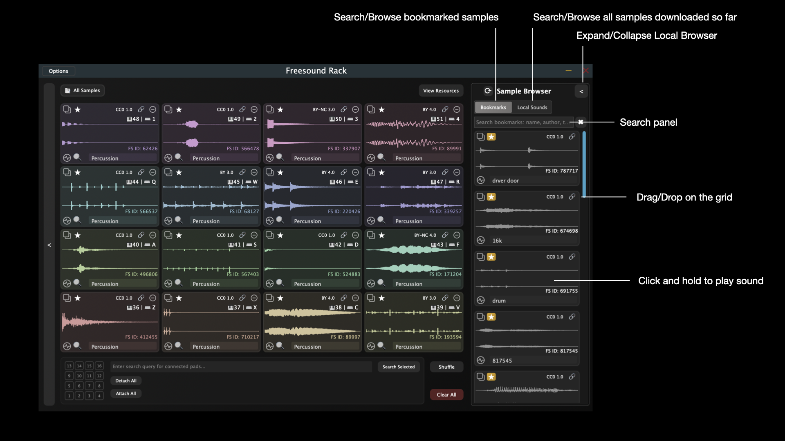Select the Bookmarks tab

tap(493, 107)
